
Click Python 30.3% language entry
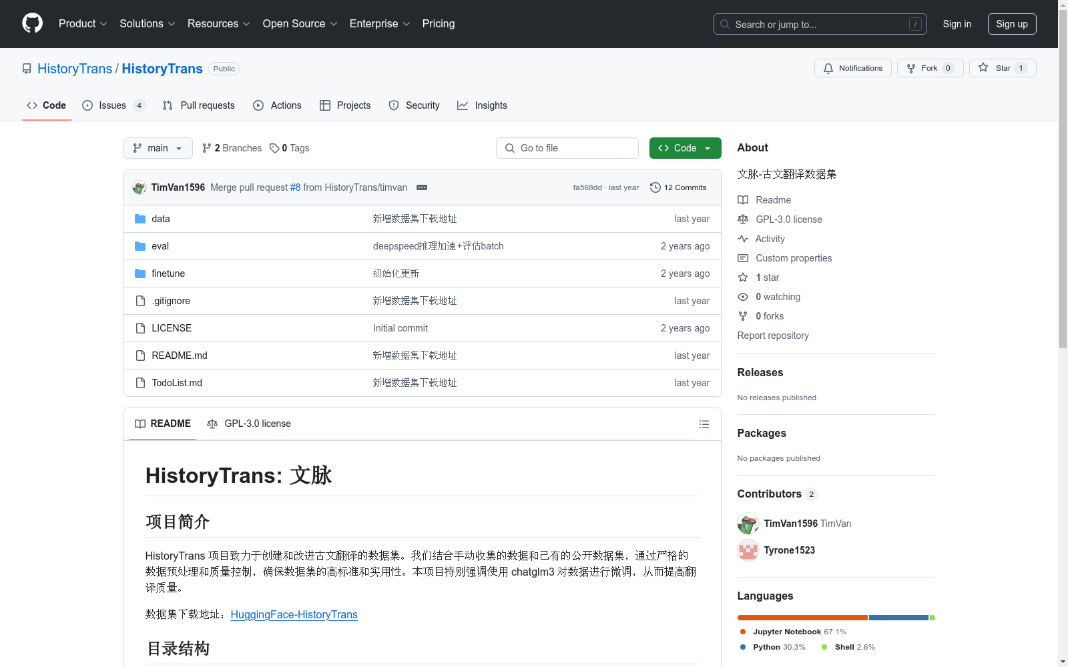tap(773, 647)
